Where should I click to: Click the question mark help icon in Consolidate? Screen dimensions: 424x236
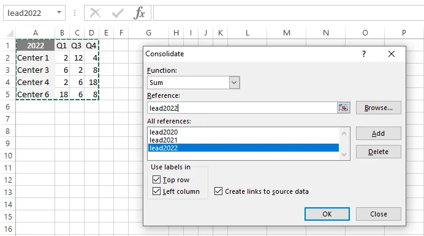[x=364, y=54]
